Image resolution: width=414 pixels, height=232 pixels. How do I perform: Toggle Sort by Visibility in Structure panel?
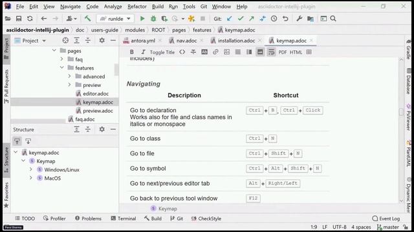click(x=17, y=141)
